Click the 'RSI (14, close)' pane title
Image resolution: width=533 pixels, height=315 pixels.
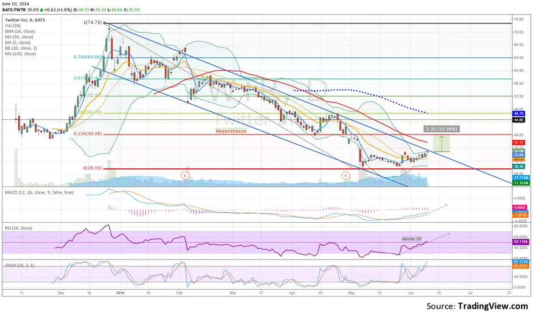click(x=18, y=228)
